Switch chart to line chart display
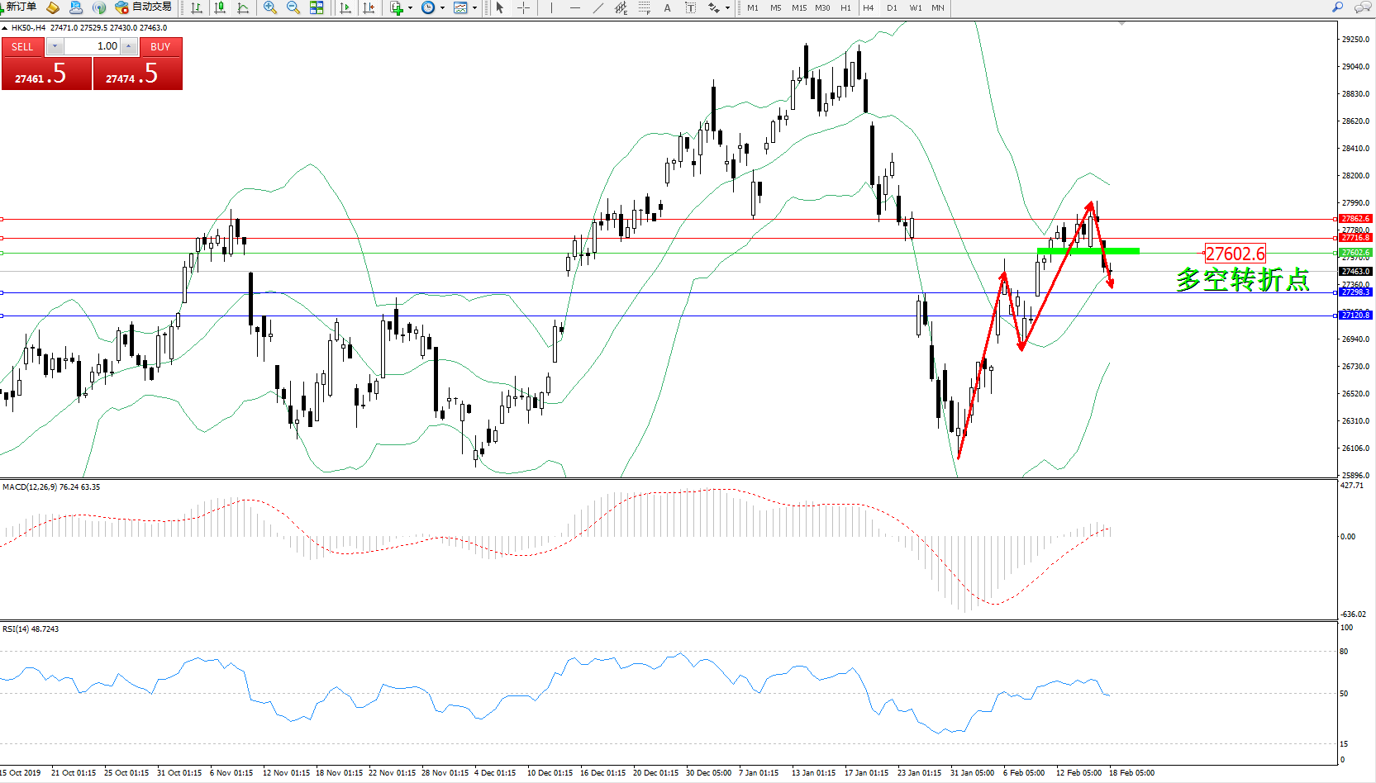 tap(243, 7)
